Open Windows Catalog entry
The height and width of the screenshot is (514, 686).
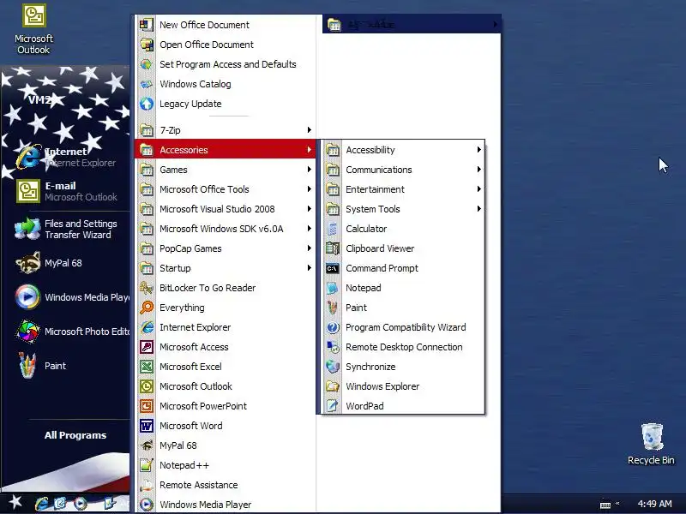click(x=226, y=84)
